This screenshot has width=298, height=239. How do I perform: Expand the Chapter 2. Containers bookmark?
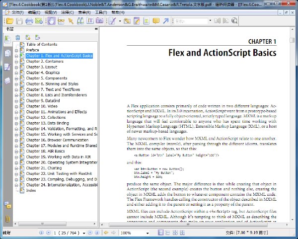16,62
